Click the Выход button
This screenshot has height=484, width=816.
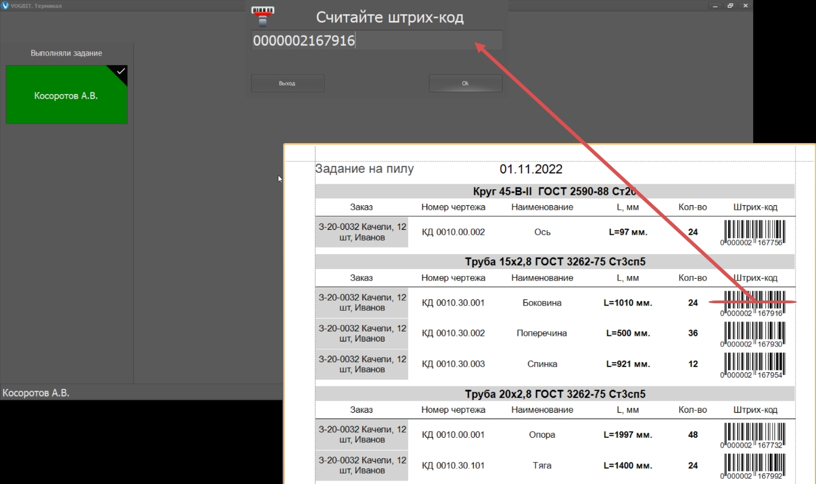pos(288,83)
